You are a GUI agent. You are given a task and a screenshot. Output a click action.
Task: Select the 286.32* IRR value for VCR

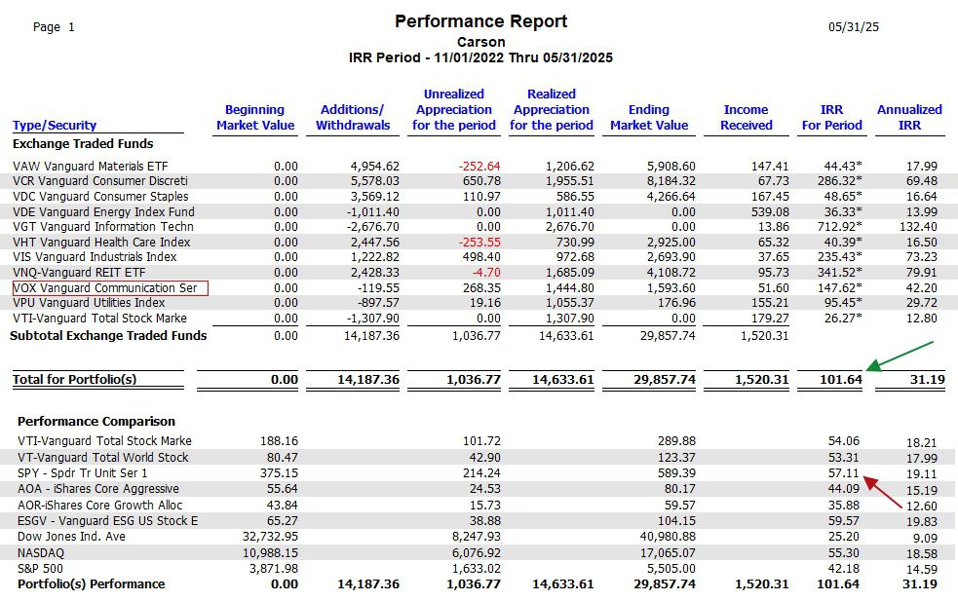pyautogui.click(x=840, y=181)
